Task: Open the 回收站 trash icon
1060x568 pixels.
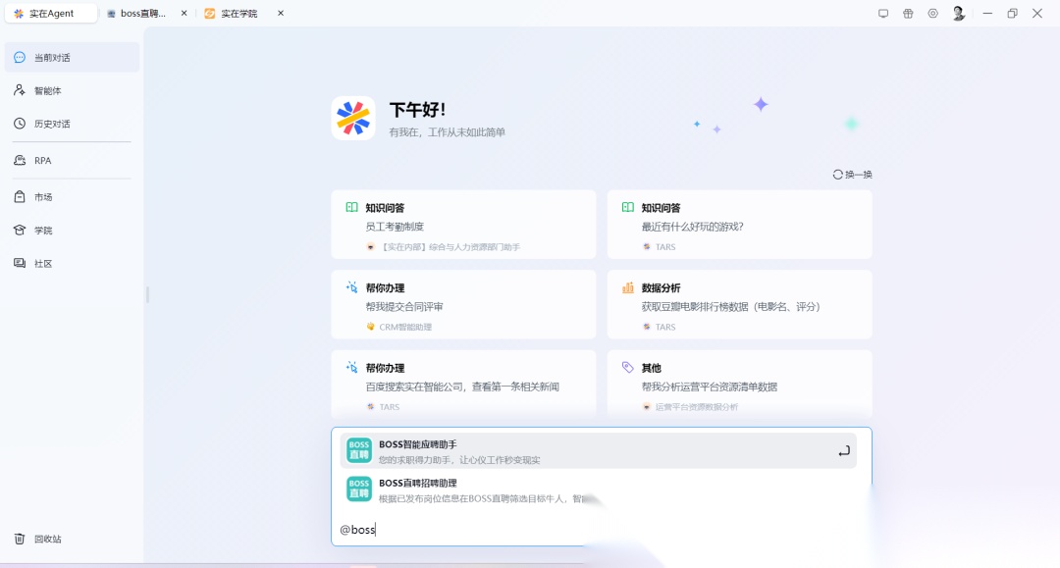Action: 20,539
